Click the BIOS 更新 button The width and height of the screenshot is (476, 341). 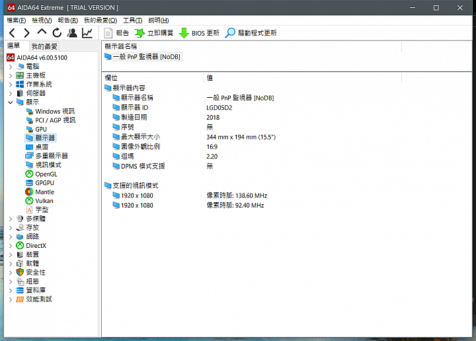click(199, 33)
